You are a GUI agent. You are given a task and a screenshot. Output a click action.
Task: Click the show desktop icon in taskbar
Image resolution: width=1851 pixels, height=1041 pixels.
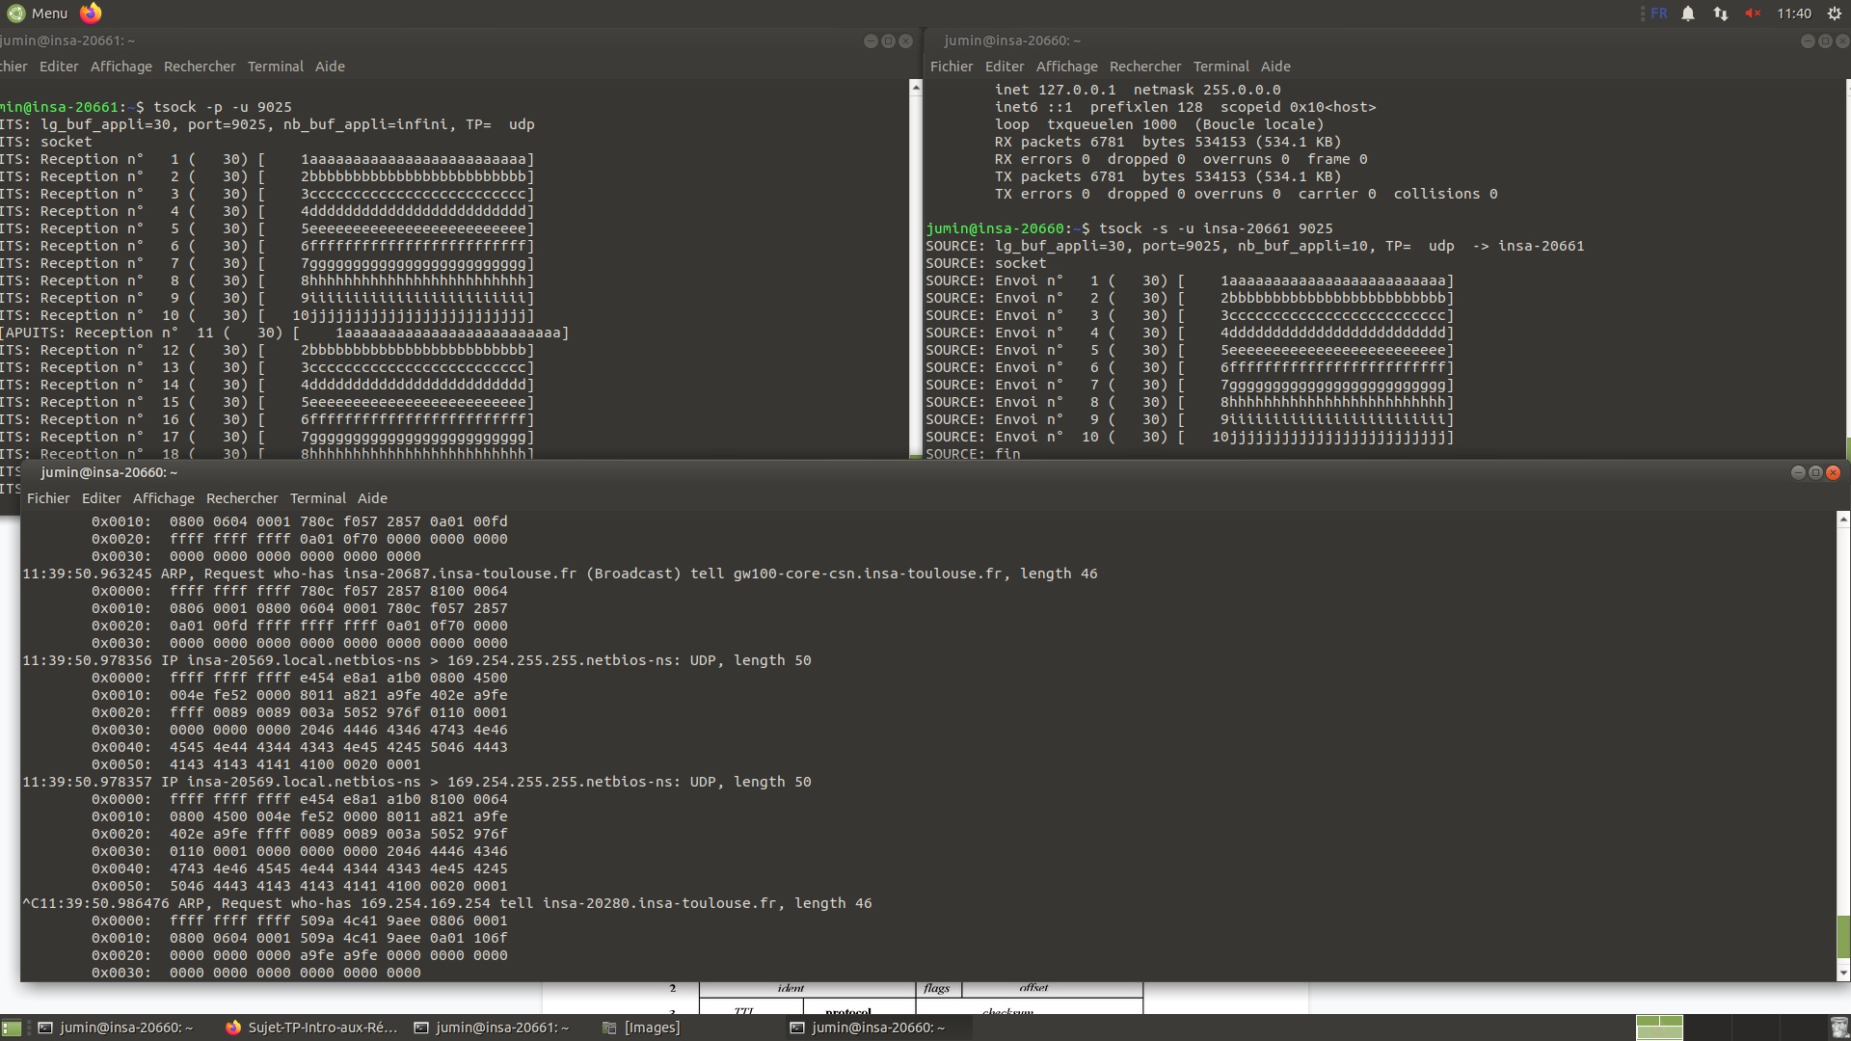click(x=11, y=1028)
